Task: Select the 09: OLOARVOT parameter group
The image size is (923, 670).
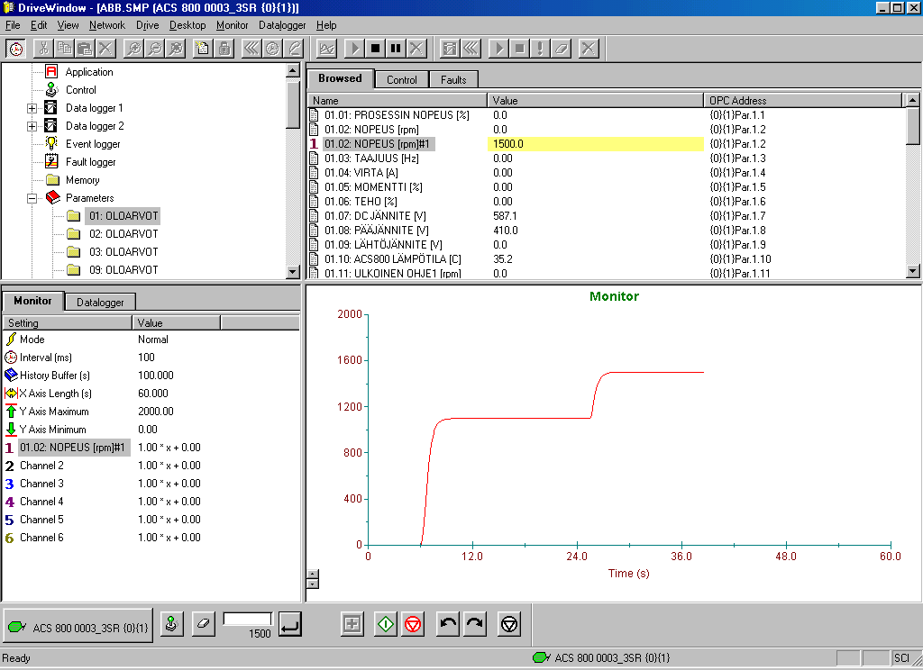Action: click(x=123, y=270)
